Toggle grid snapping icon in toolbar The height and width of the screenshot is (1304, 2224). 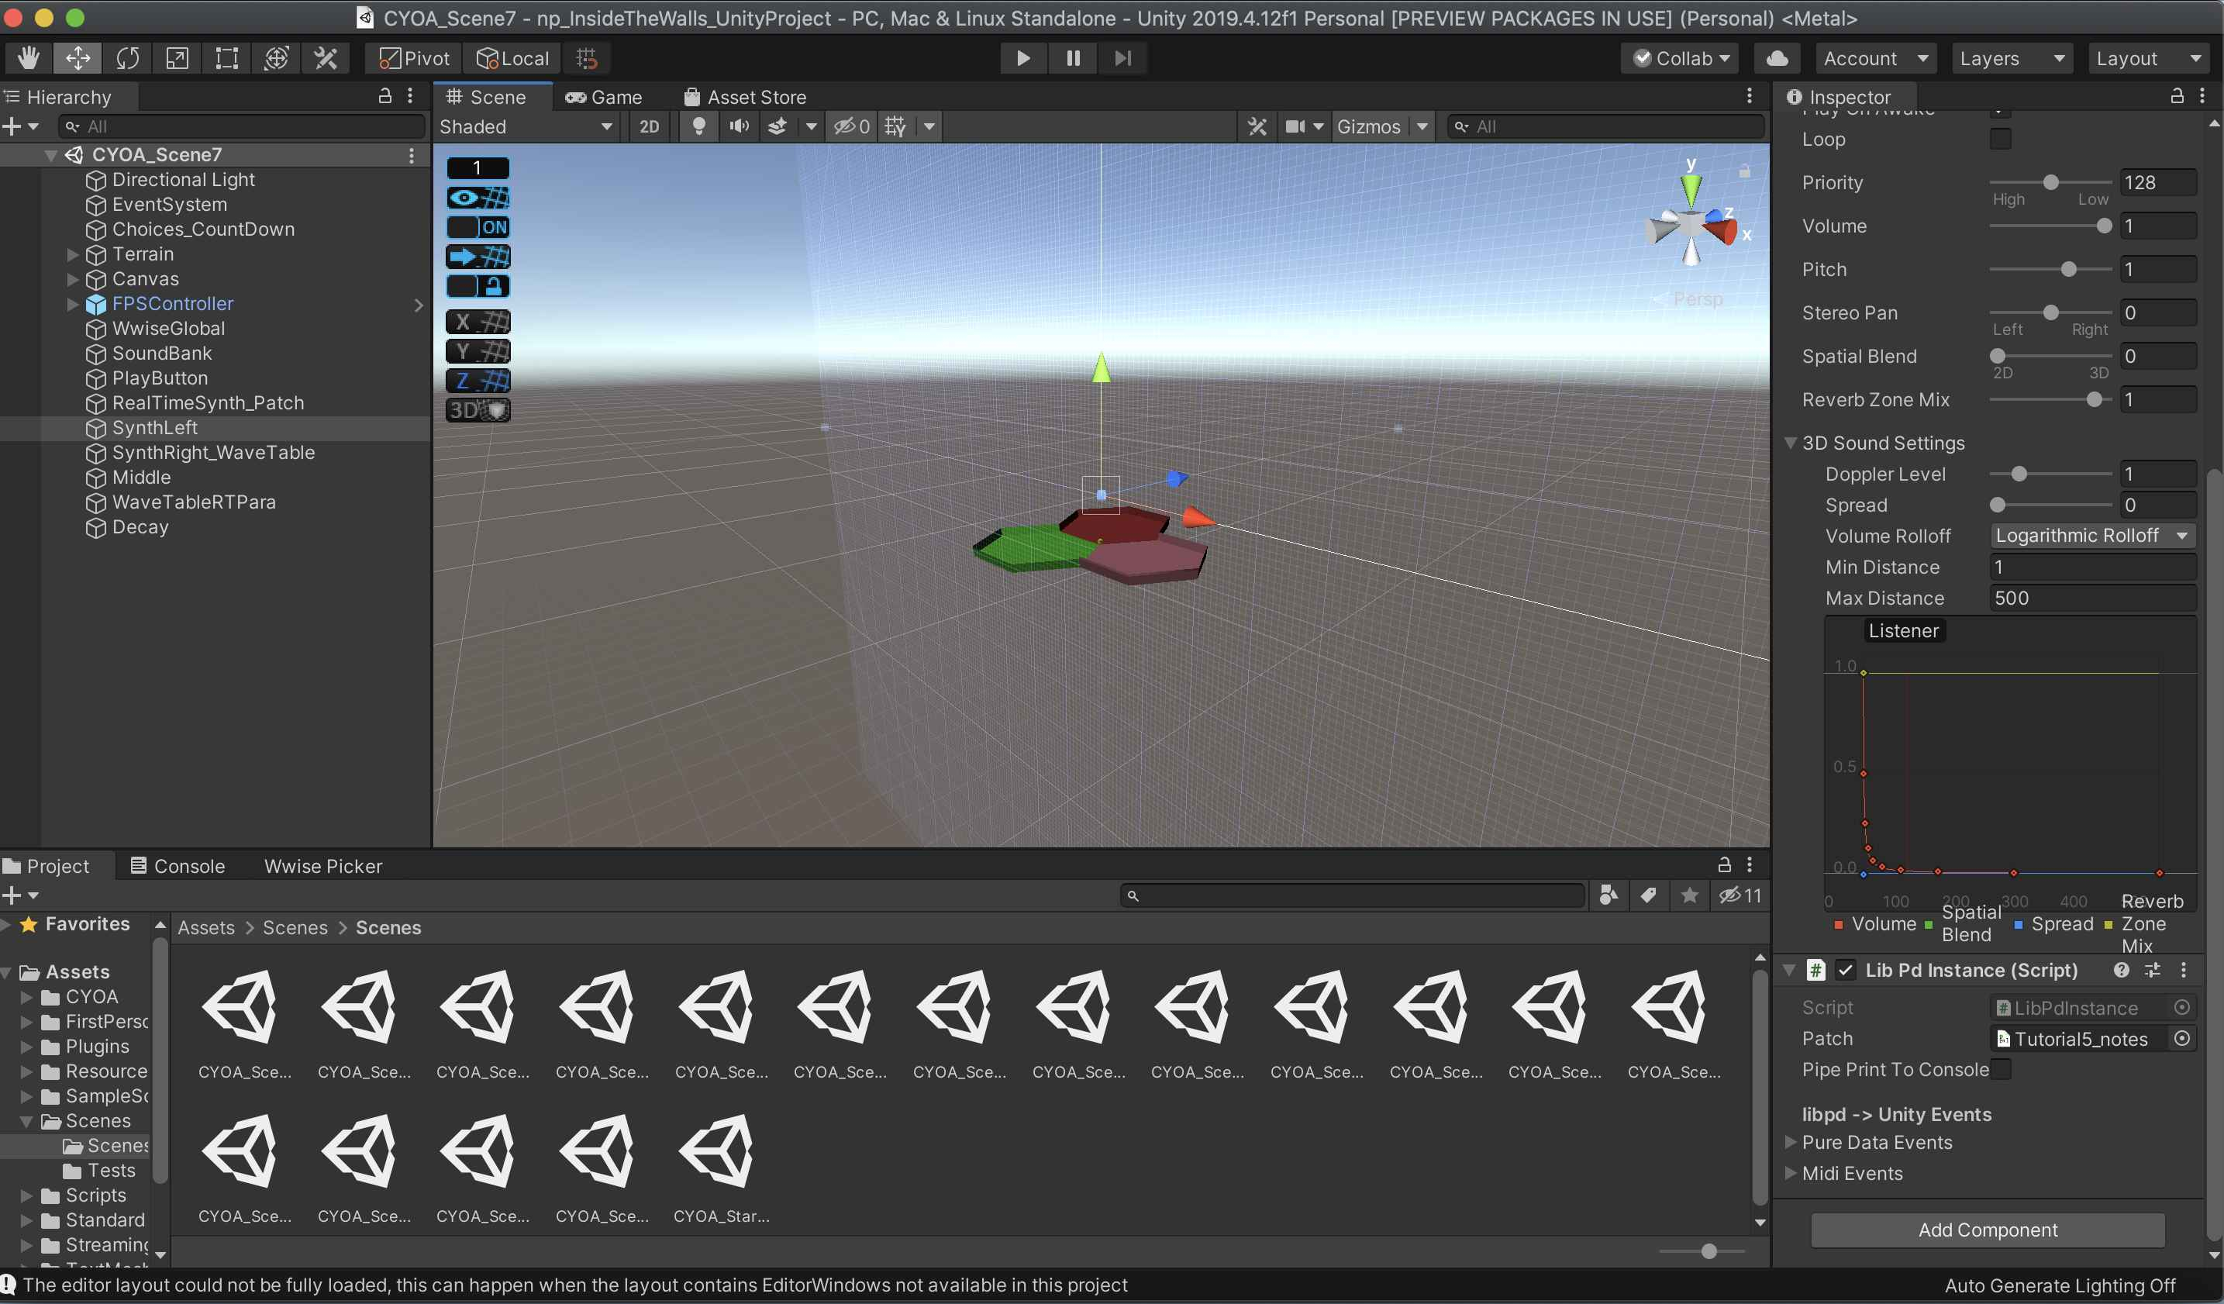pyautogui.click(x=587, y=58)
